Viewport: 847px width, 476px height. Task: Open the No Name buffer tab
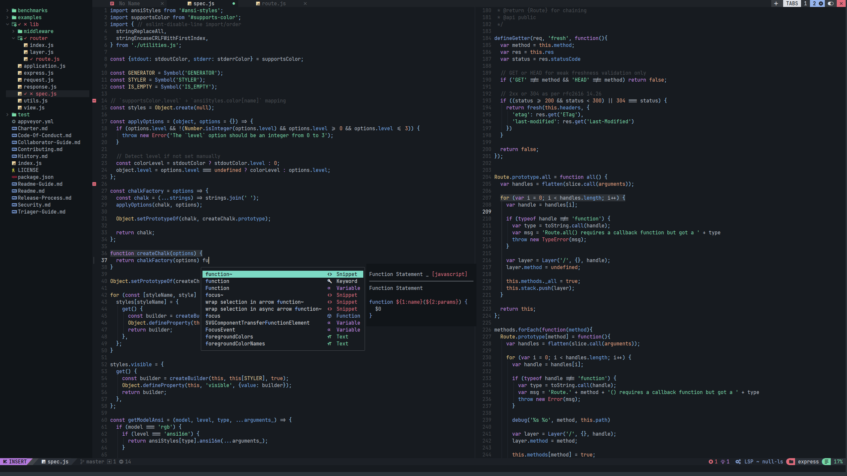[129, 4]
